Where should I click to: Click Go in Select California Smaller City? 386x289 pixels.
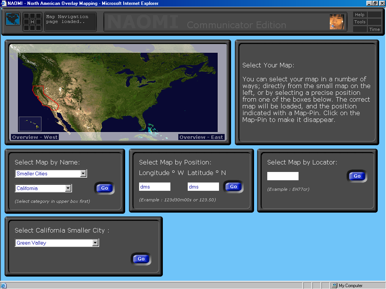tap(141, 259)
